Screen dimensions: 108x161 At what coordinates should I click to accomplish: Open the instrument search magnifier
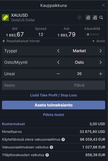[101, 18]
